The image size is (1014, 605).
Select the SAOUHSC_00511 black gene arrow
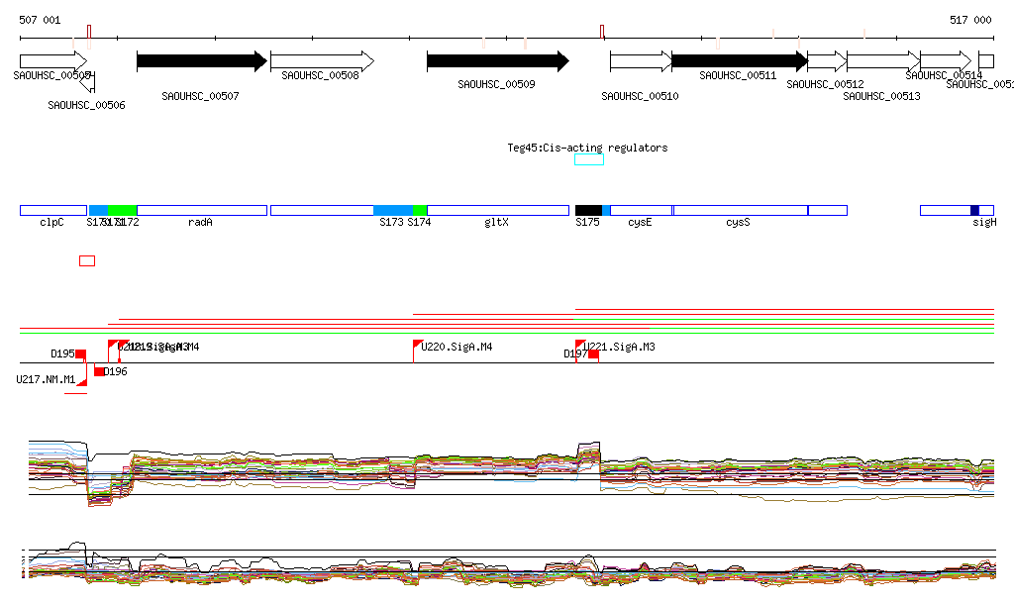tap(740, 61)
